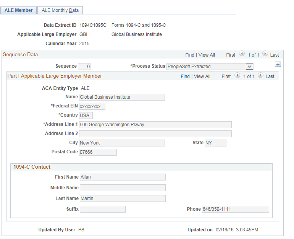Click the Sequence number field

point(84,67)
